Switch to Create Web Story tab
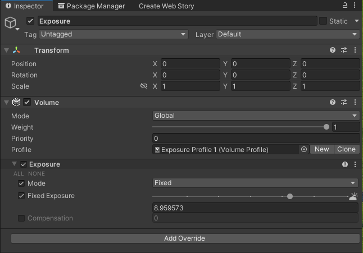Viewport: 363px width, 253px height. (x=166, y=6)
